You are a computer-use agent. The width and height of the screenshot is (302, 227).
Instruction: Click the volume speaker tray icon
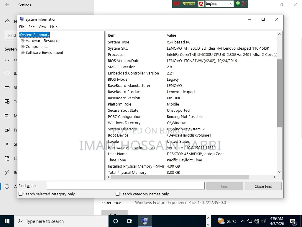(264, 221)
